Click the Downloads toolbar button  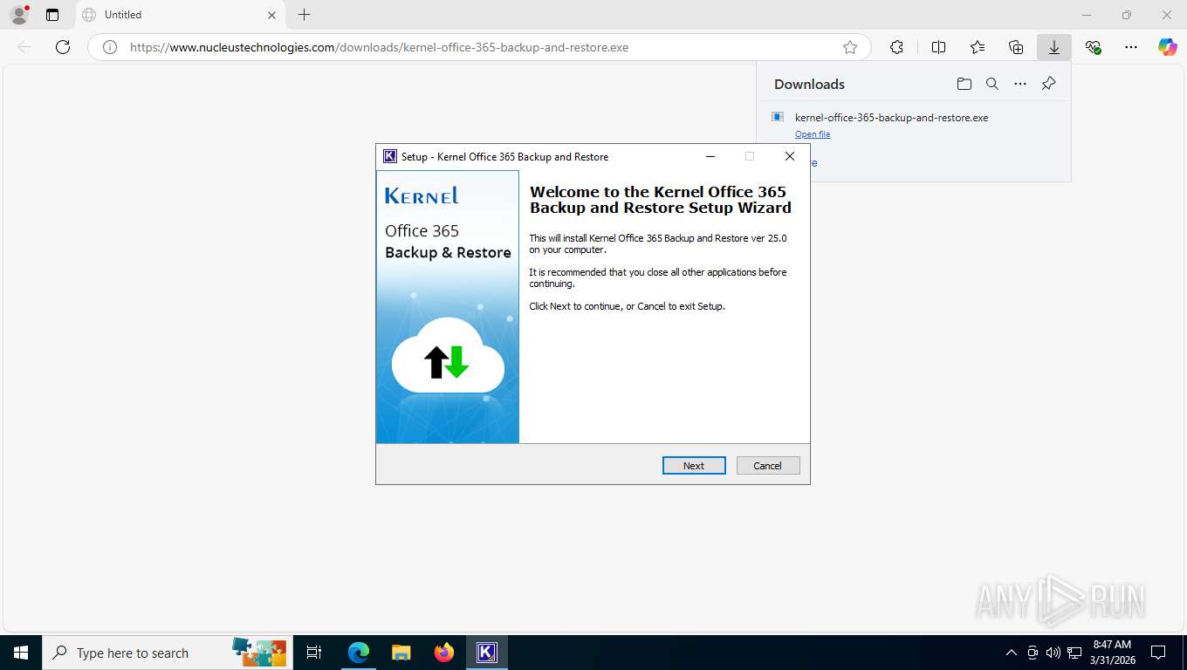click(1054, 47)
